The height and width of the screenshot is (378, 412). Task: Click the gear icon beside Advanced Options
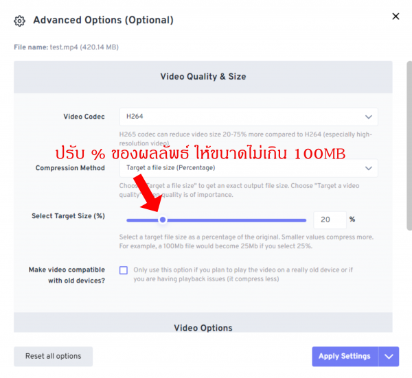20,21
